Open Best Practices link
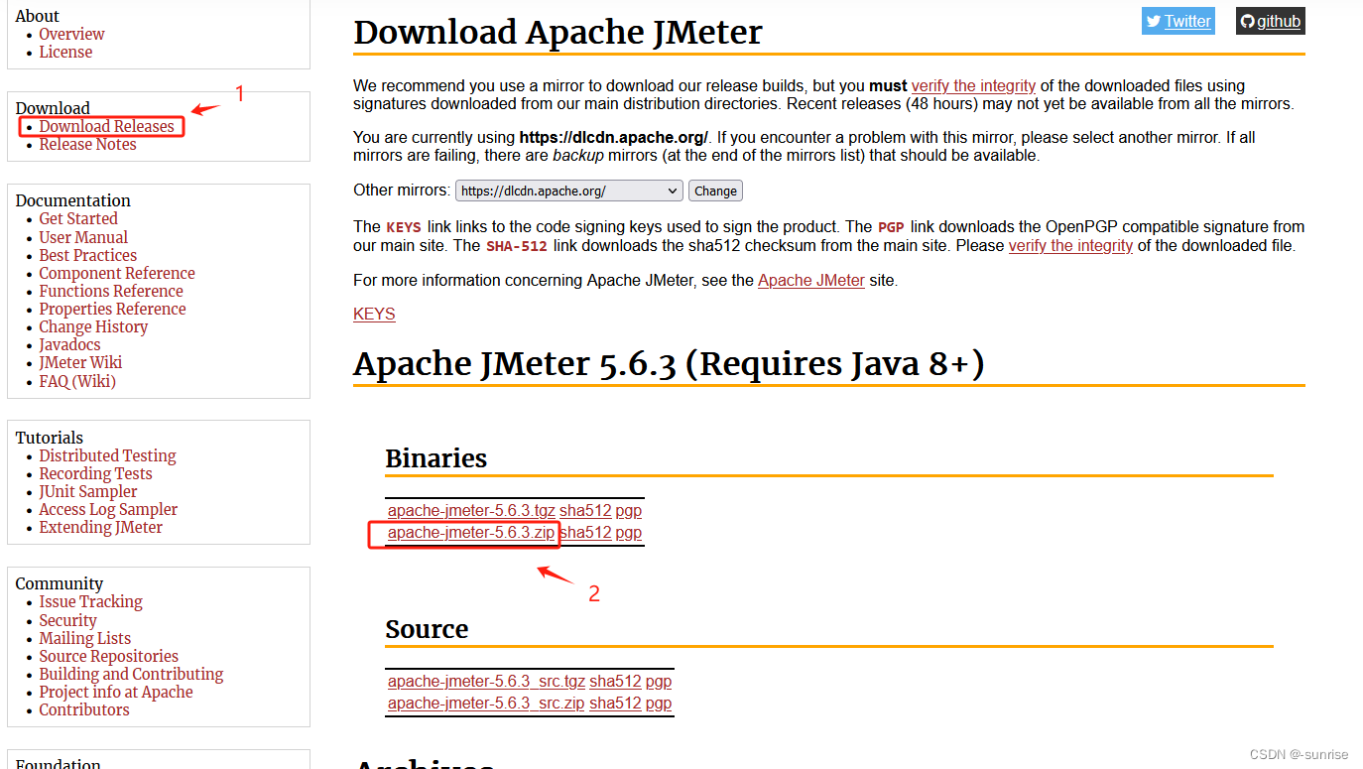 click(87, 255)
